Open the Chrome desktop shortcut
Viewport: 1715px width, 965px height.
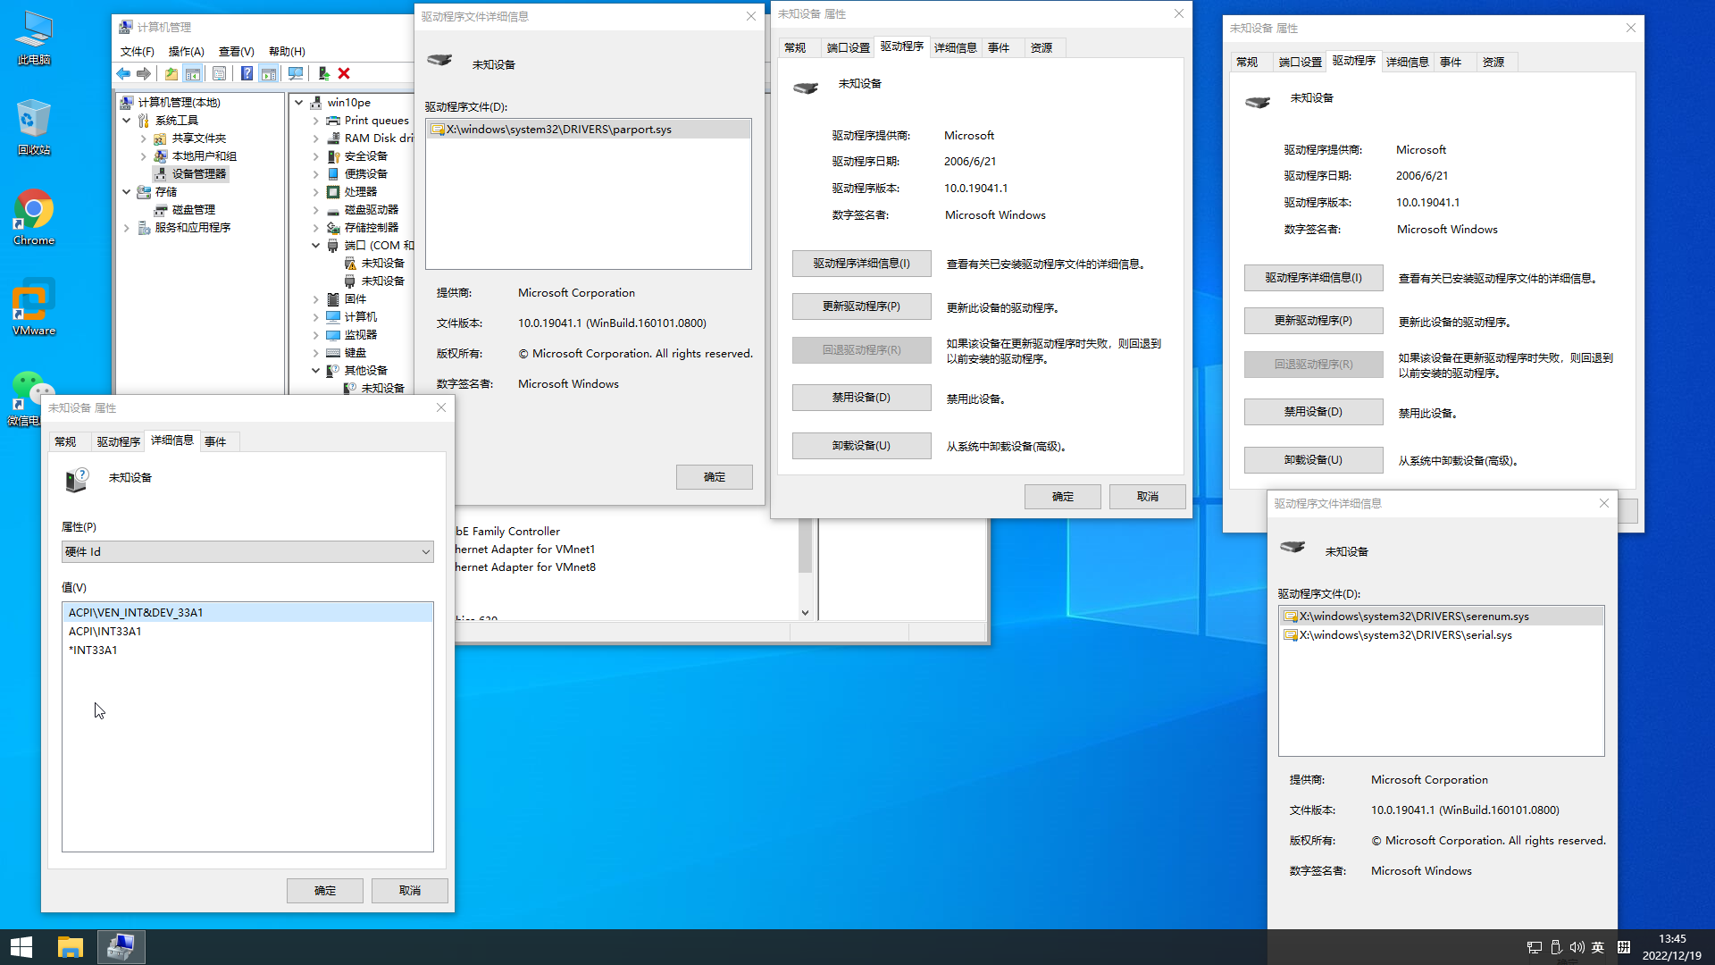(34, 217)
